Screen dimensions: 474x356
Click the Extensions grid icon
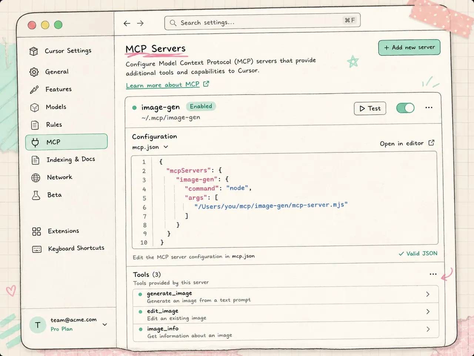click(37, 231)
